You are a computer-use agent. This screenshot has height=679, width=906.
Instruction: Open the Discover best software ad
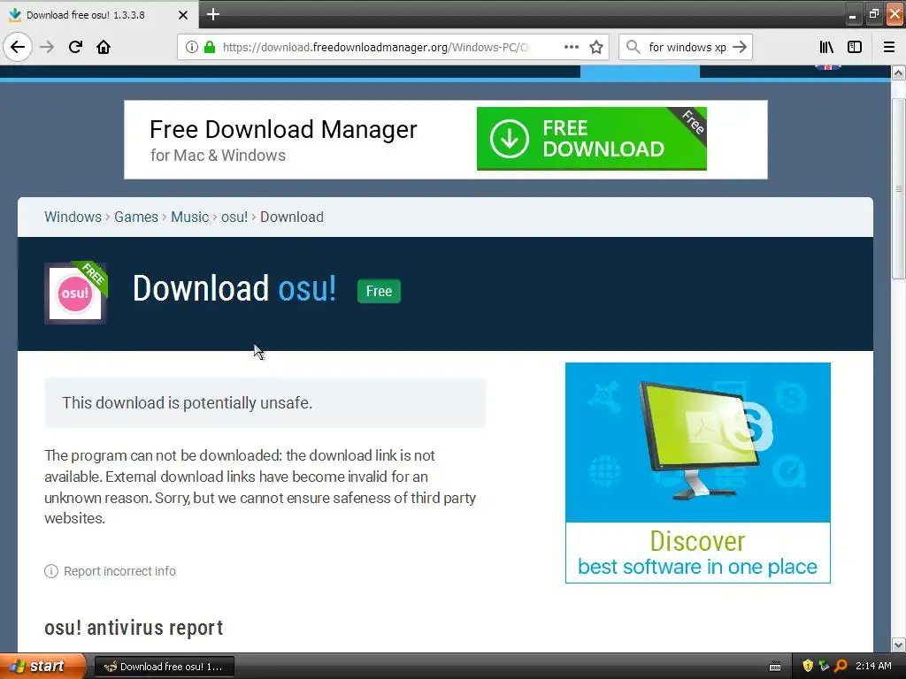point(697,473)
